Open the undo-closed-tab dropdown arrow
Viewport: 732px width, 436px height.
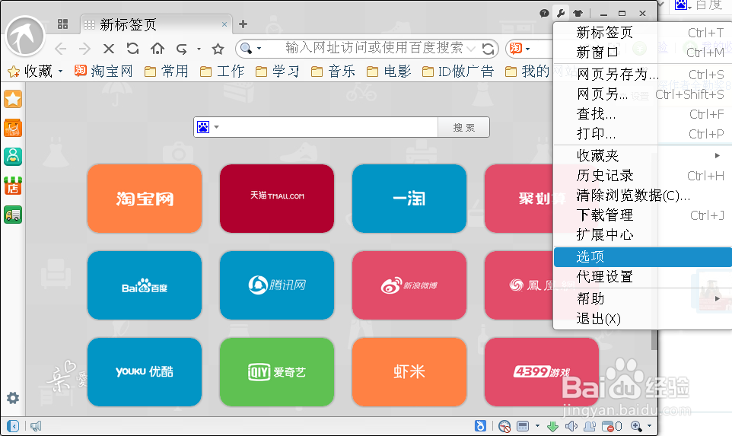[x=199, y=49]
